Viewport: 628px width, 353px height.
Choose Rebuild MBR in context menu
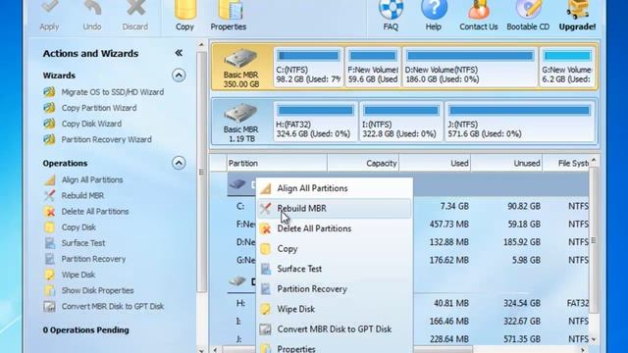[x=335, y=209]
